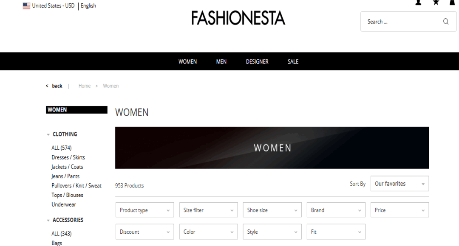
Task: Open the Sort By favorites dropdown
Action: pos(399,183)
